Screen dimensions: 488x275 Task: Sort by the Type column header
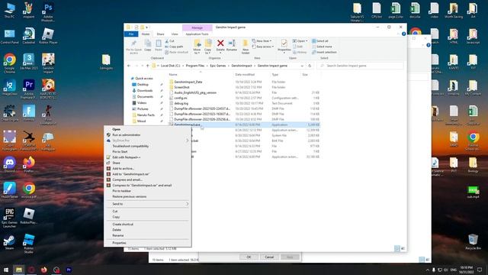tap(275, 75)
